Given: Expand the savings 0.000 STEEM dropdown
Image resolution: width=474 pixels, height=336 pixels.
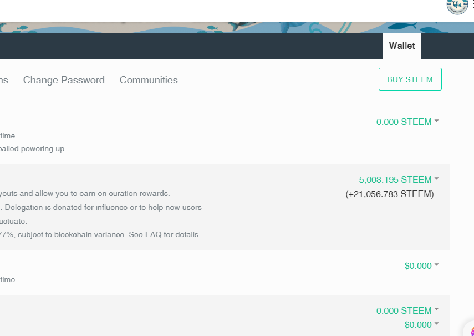Looking at the screenshot, I should 407,310.
